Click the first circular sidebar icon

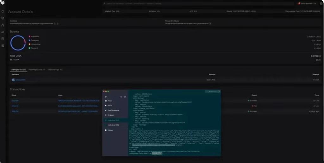tap(3, 11)
